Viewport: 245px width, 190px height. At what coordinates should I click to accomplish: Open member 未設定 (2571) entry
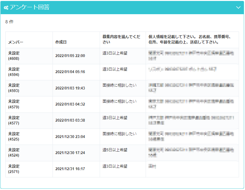coord(14,169)
